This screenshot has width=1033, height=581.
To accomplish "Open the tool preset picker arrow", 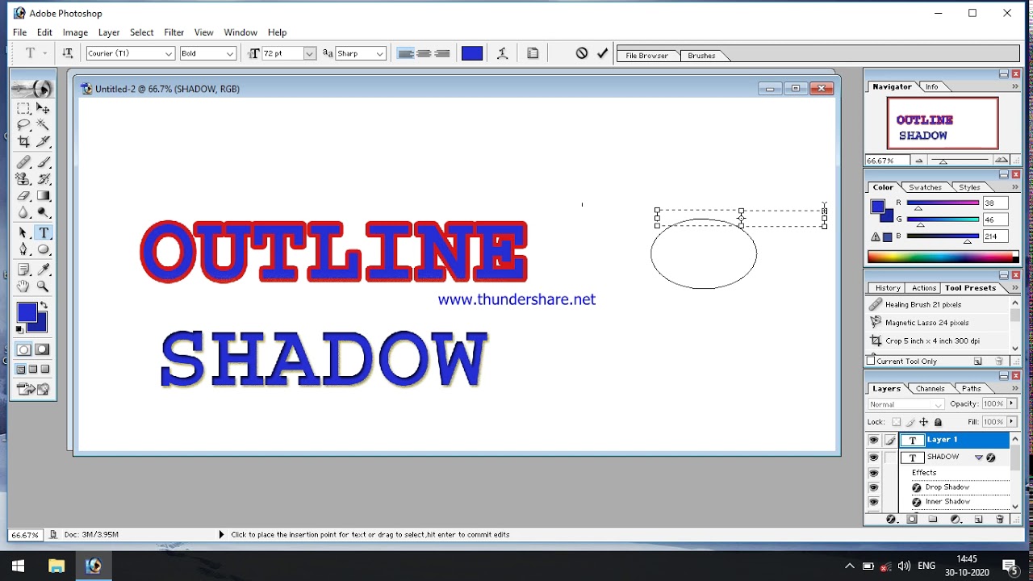I will tap(44, 53).
